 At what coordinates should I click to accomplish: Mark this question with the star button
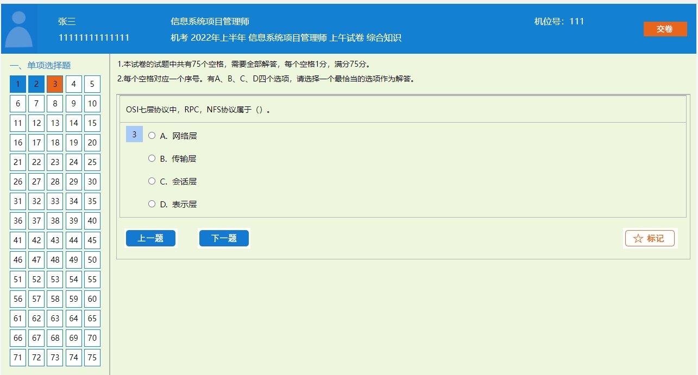[650, 238]
